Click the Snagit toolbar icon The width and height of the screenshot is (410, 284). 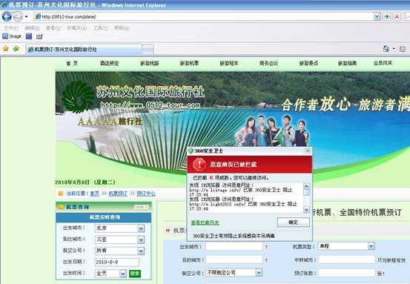12,36
